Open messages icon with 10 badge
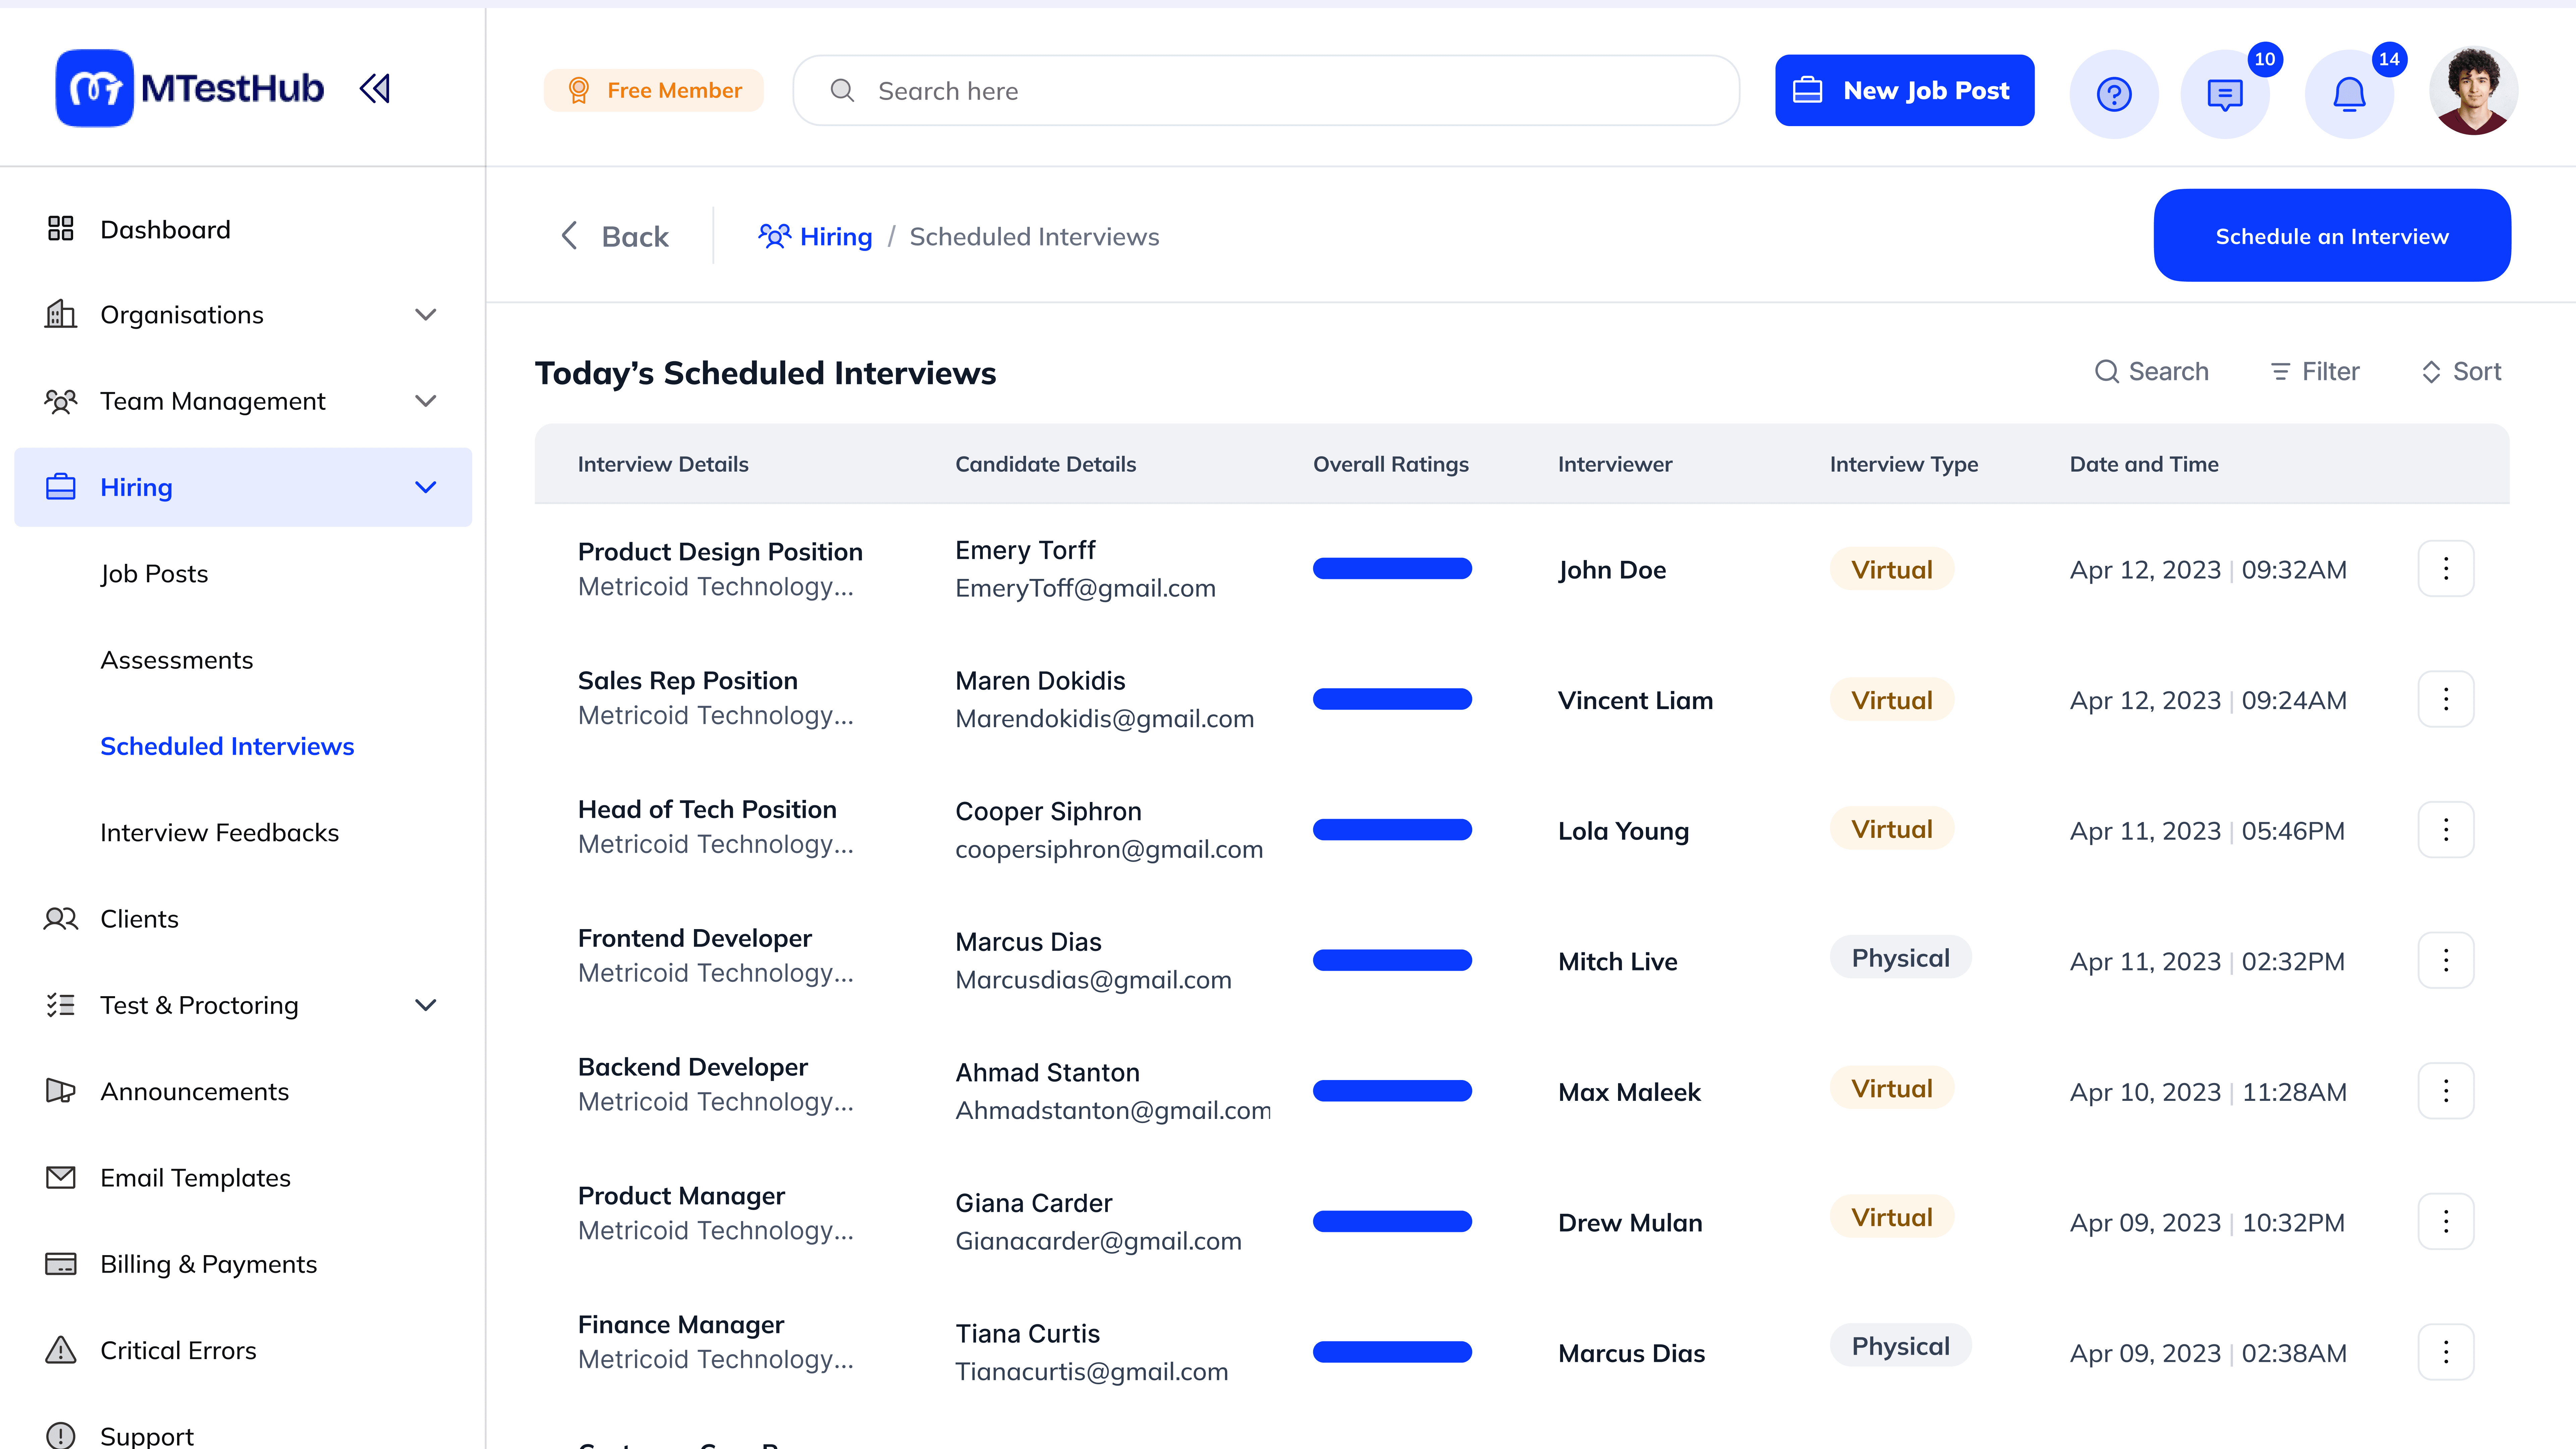 (2225, 94)
